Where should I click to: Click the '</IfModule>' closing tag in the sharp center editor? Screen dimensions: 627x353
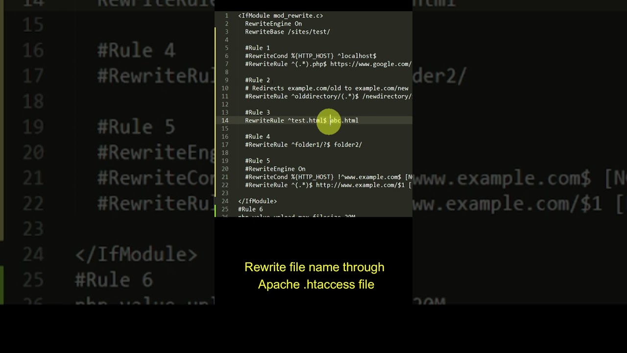[258, 201]
